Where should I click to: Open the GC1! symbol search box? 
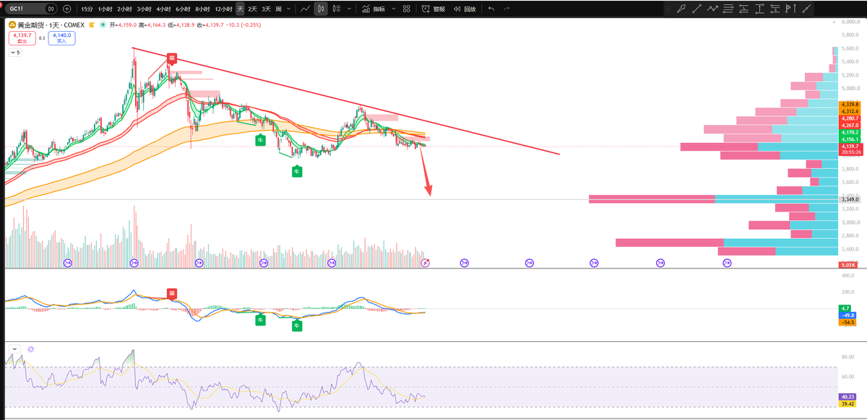pos(30,9)
